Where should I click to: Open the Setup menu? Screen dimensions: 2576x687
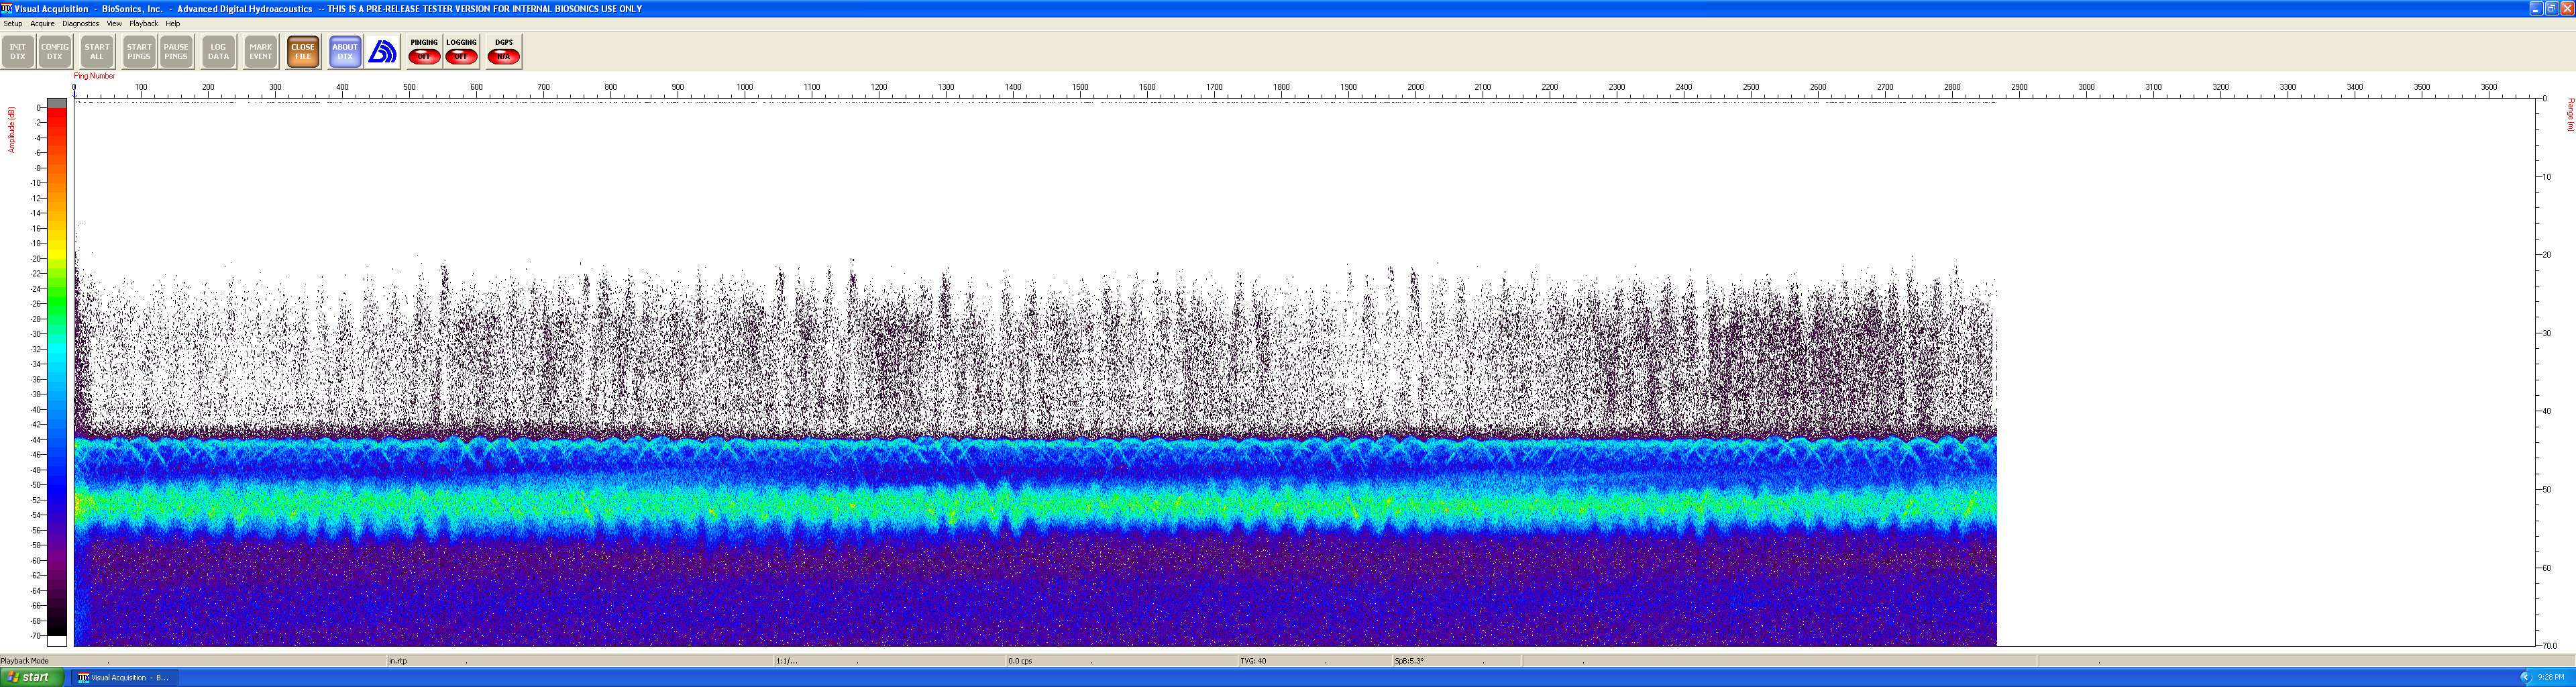(x=13, y=24)
